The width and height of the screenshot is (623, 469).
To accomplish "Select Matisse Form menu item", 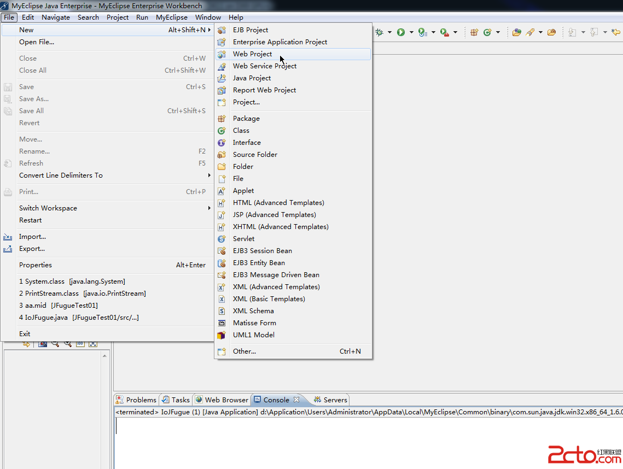I will (293, 323).
